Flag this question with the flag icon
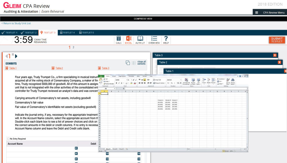The width and height of the screenshot is (287, 163). [x=13, y=55]
